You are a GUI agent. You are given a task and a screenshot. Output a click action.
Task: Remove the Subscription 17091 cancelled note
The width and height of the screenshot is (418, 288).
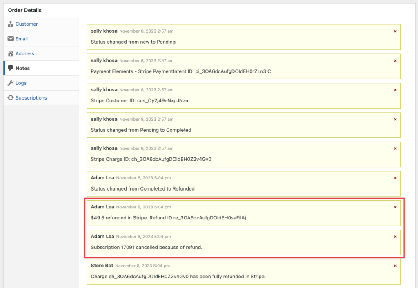click(395, 237)
